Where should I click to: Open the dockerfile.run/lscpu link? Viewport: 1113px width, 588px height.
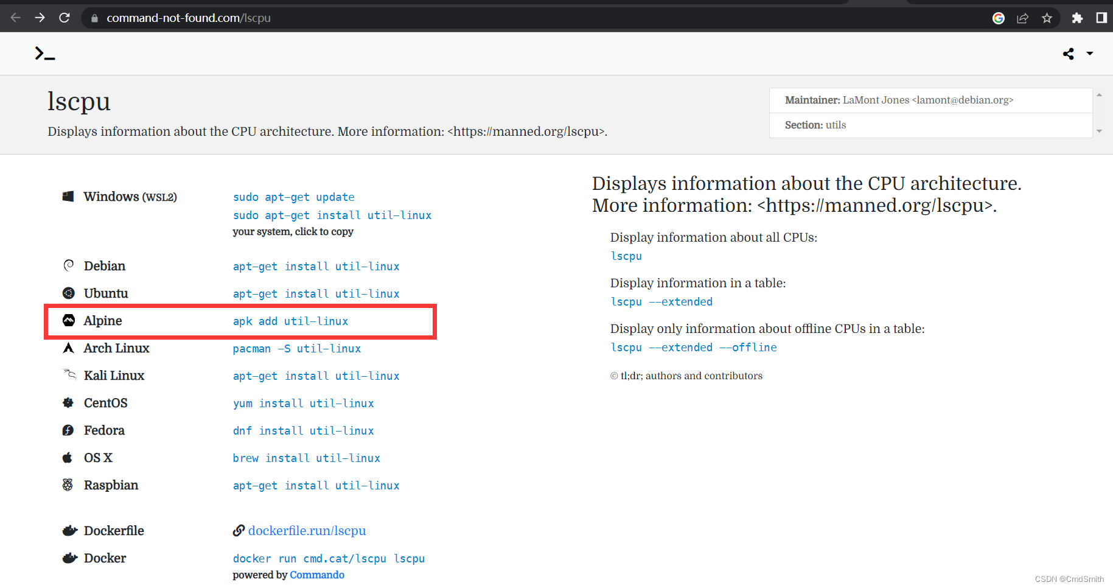click(307, 531)
